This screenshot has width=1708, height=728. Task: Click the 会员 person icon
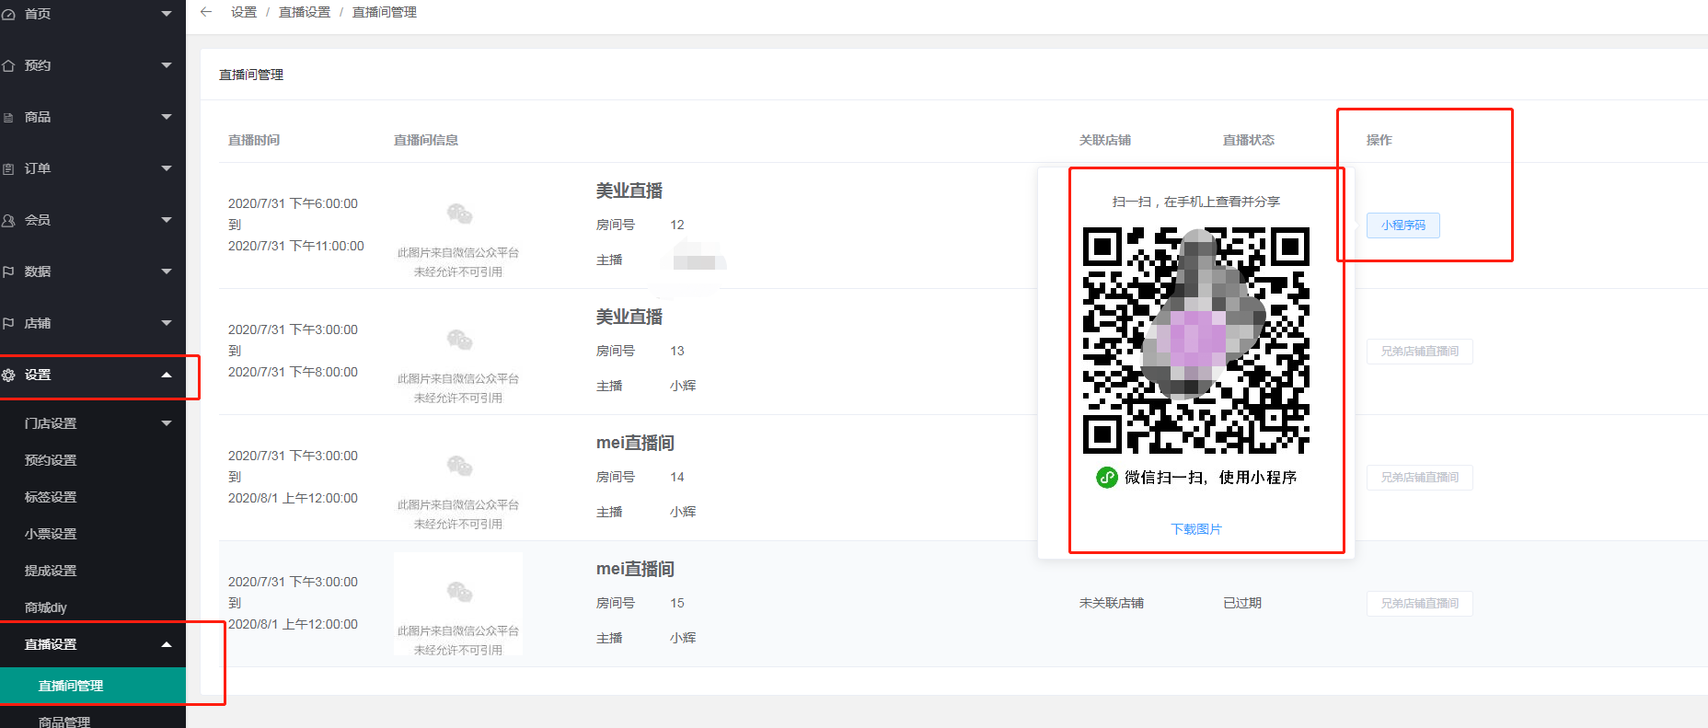tap(8, 220)
